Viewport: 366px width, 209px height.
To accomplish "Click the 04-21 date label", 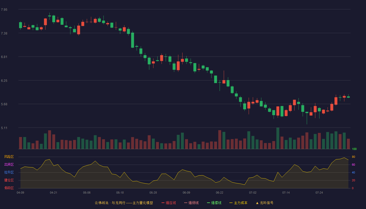I will pos(54,193).
